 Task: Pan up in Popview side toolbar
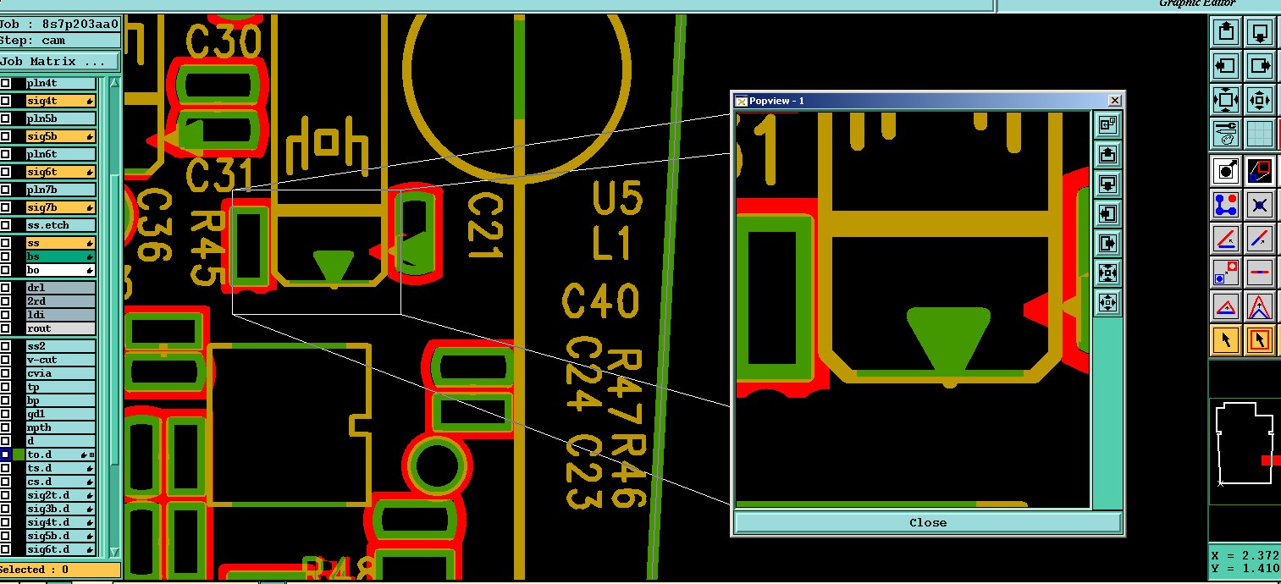[x=1107, y=154]
